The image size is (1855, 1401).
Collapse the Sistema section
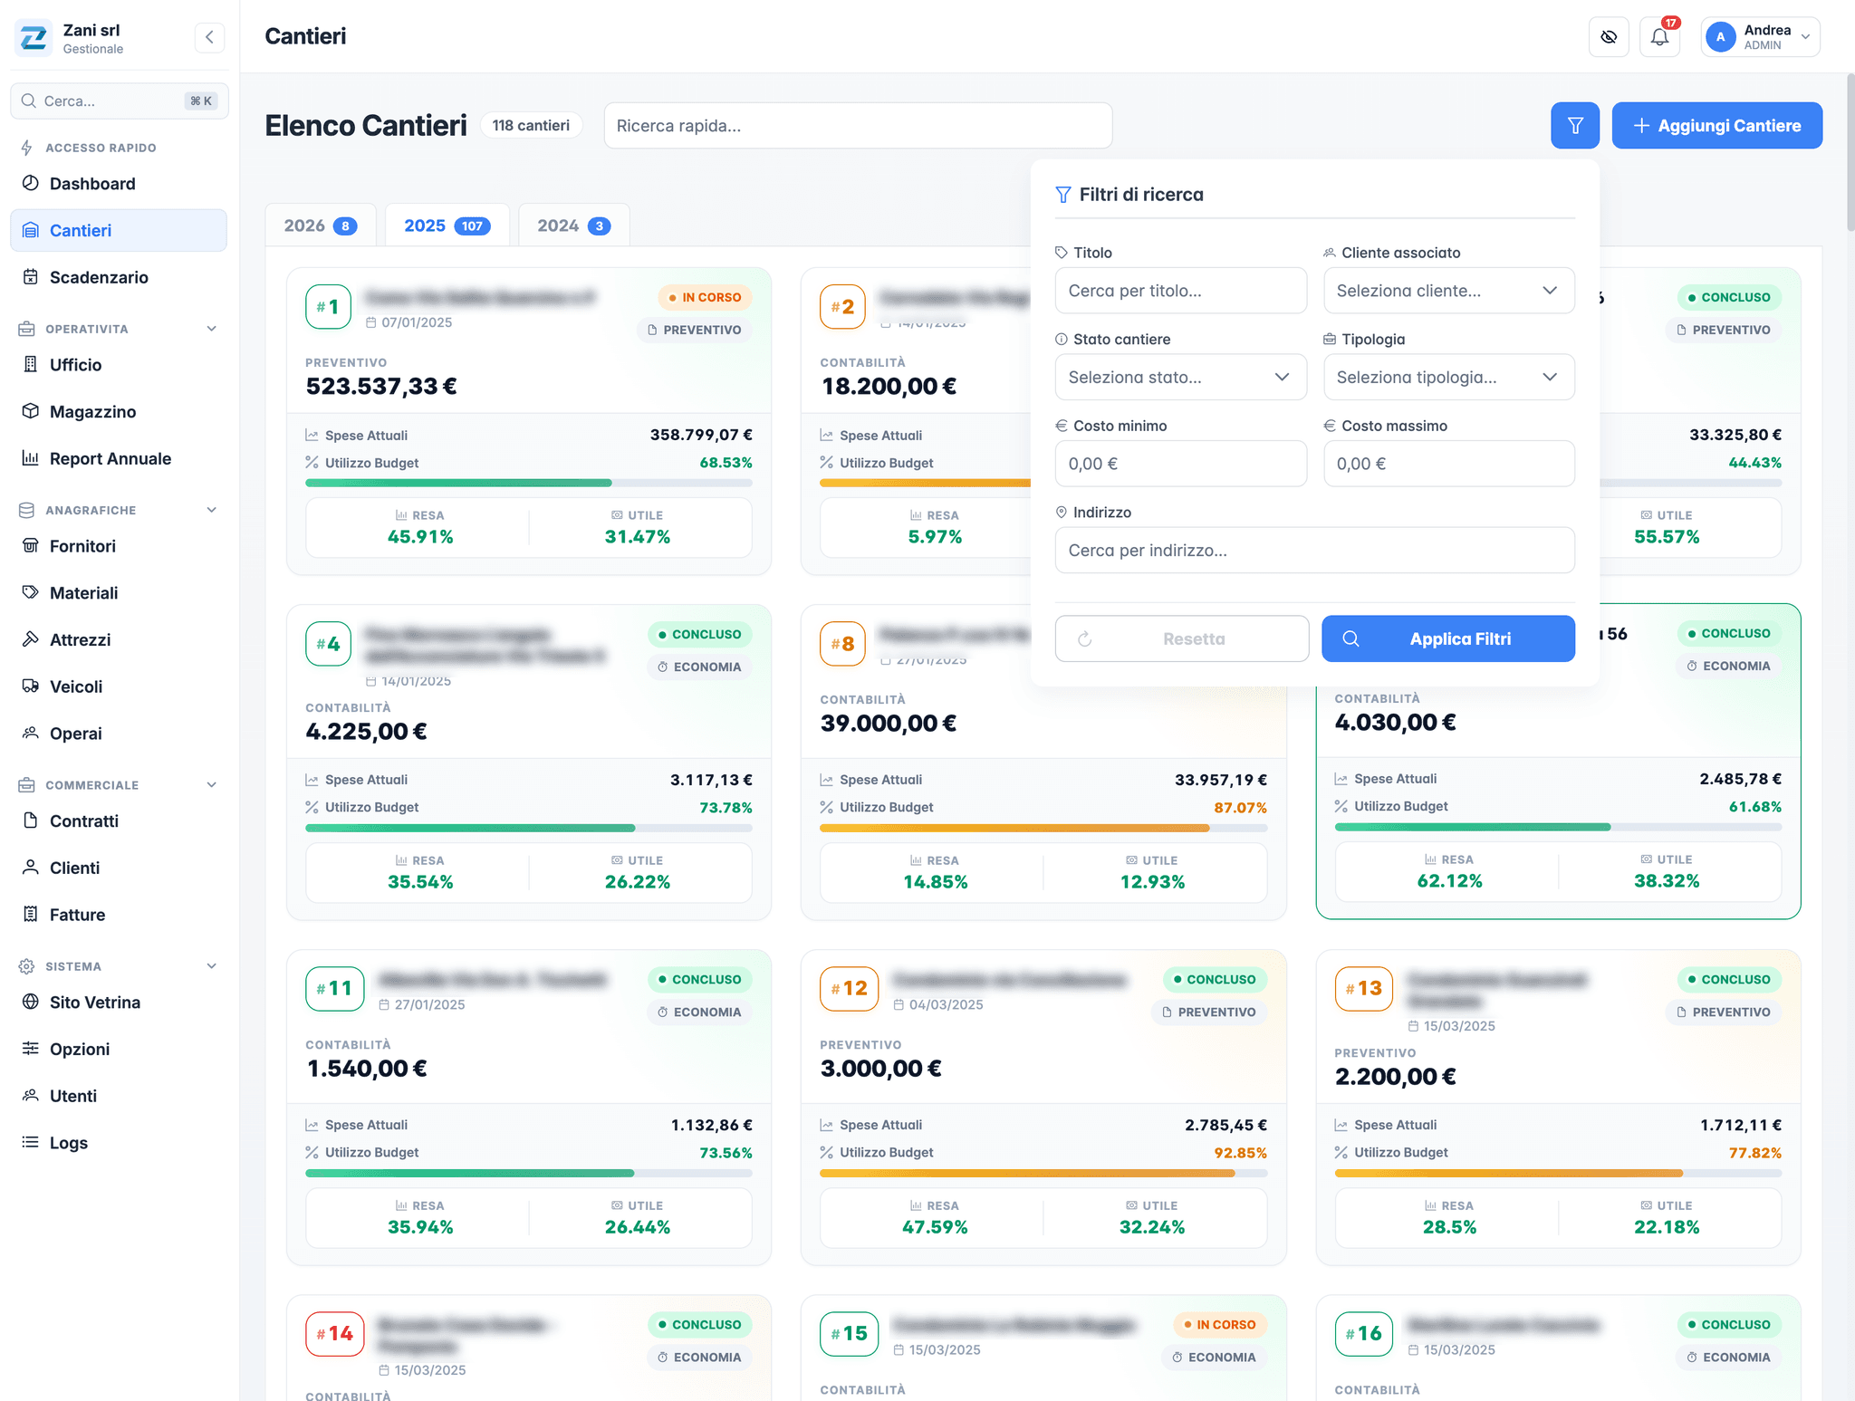pyautogui.click(x=212, y=966)
